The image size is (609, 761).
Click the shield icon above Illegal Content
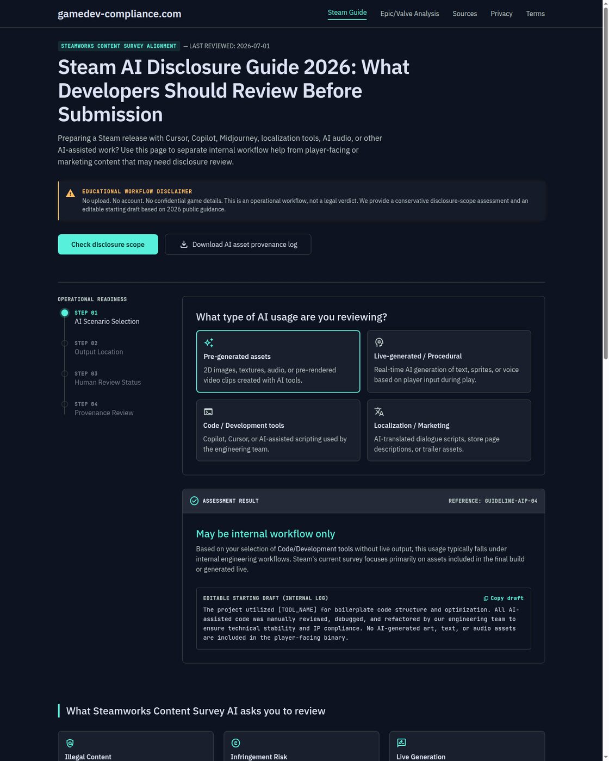pyautogui.click(x=70, y=743)
